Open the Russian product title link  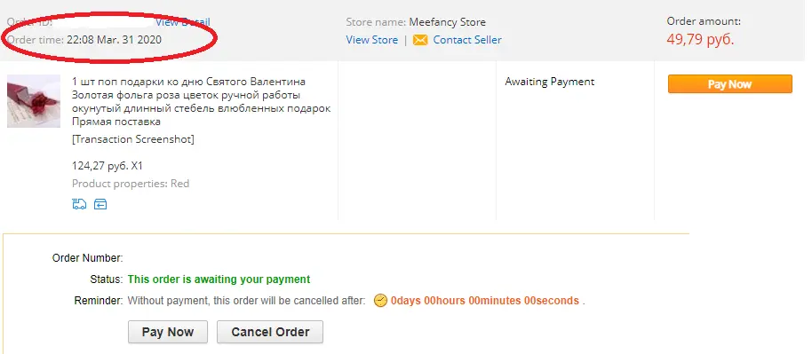pyautogui.click(x=201, y=101)
